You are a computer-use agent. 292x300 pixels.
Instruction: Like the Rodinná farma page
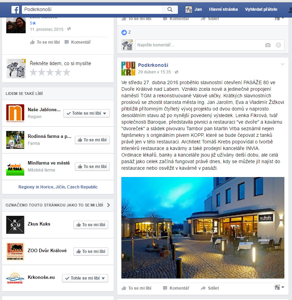(x=92, y=140)
